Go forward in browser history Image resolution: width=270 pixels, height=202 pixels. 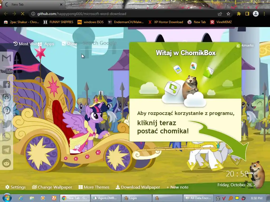[14, 14]
